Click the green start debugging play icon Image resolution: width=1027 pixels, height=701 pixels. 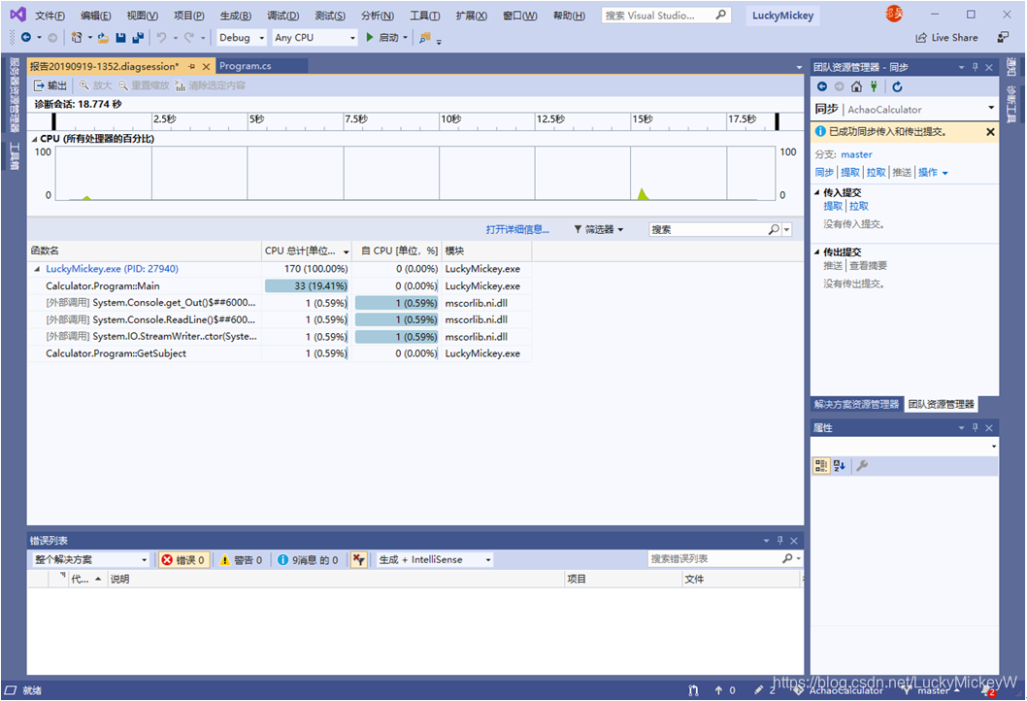370,37
